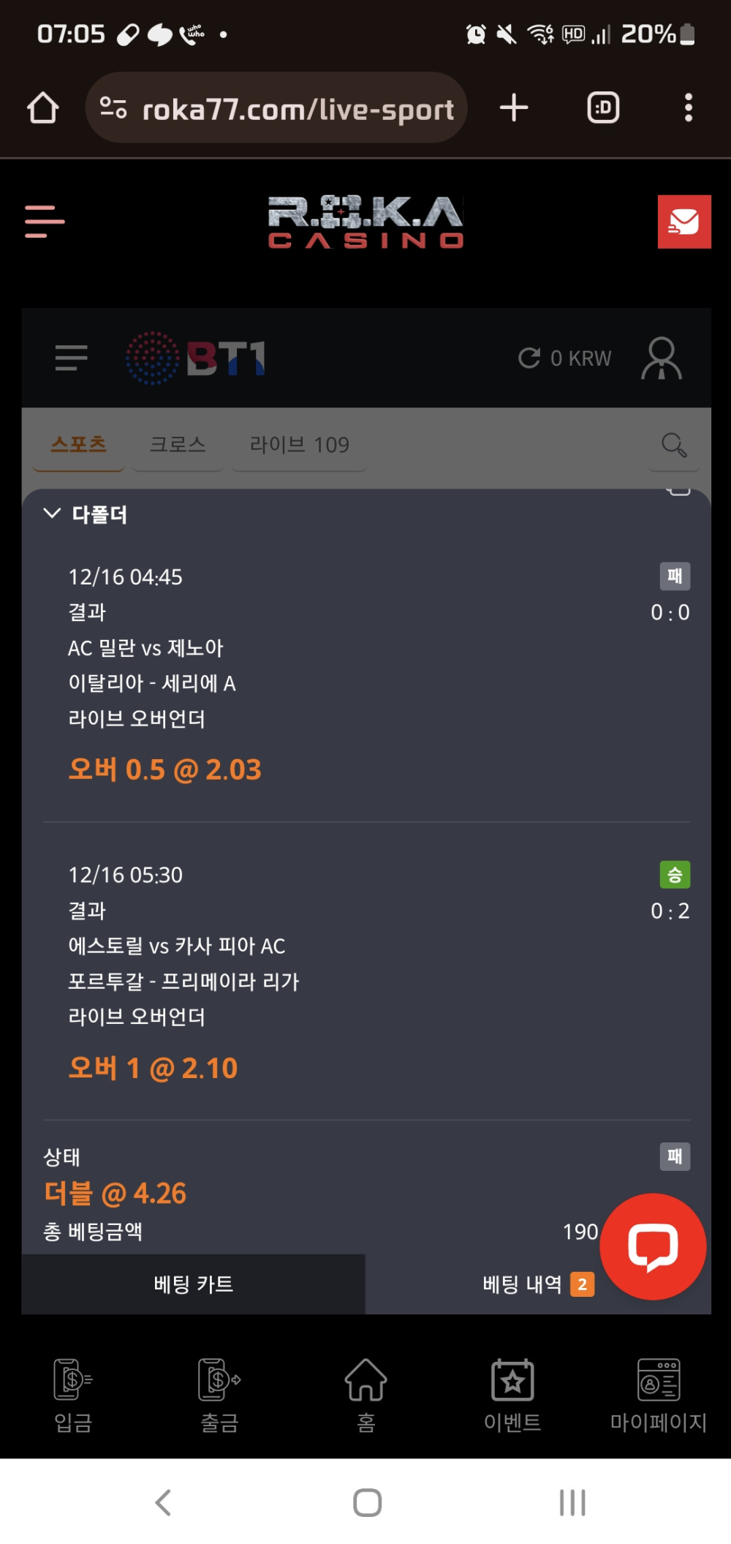Viewport: 731px width, 1544px height.
Task: Select the 베팅 내역 tab
Action: point(522,1284)
